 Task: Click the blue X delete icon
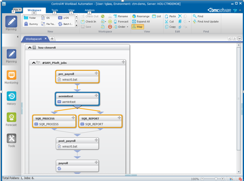[x=180, y=16]
